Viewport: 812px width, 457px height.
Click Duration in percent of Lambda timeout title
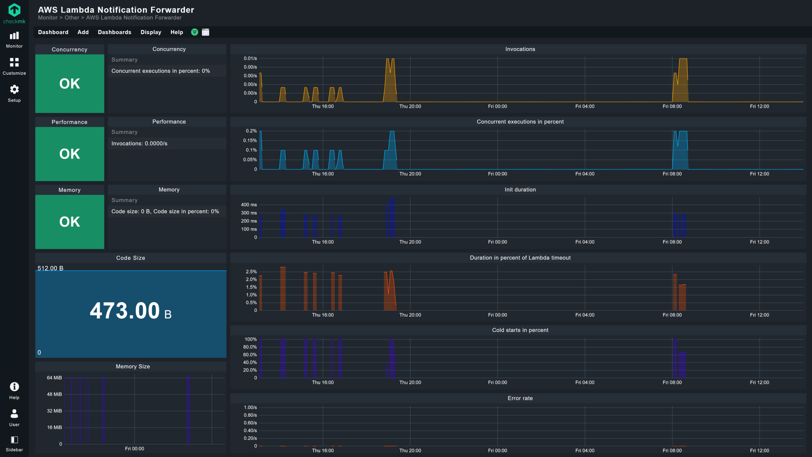pyautogui.click(x=520, y=258)
